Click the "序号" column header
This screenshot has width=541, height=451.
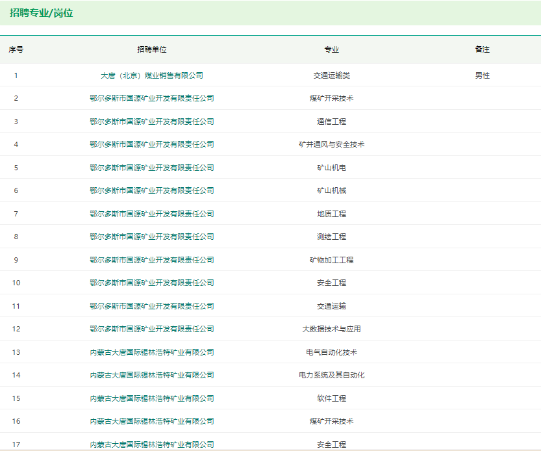(x=16, y=49)
